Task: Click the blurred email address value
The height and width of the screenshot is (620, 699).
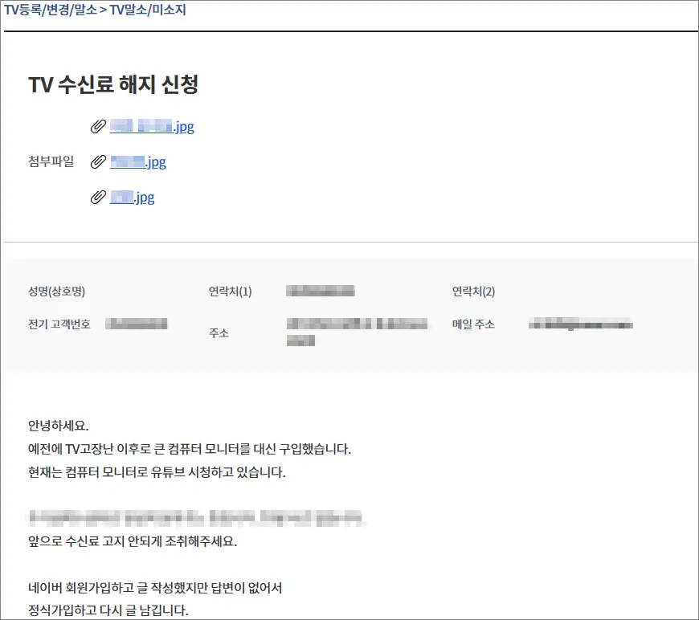Action: click(x=580, y=324)
